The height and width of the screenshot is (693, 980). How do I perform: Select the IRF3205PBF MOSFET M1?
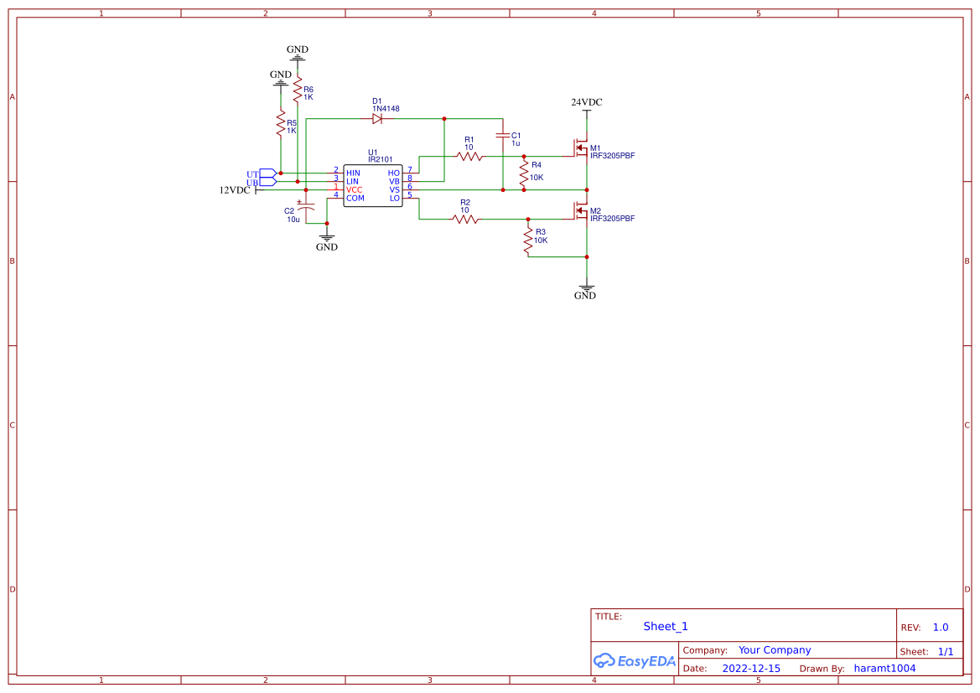coord(581,147)
